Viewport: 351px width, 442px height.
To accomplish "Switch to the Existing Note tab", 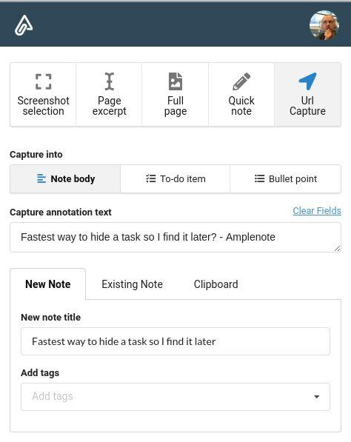I will point(132,284).
